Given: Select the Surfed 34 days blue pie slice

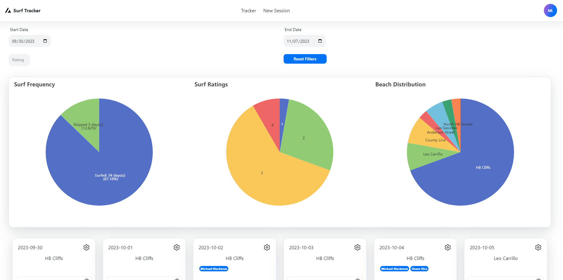Looking at the screenshot, I should [110, 177].
